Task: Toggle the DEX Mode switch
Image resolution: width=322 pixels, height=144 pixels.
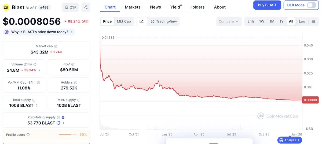Action: click(312, 5)
